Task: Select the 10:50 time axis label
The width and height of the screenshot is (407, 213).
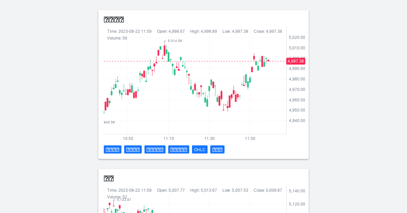Action: 128,139
